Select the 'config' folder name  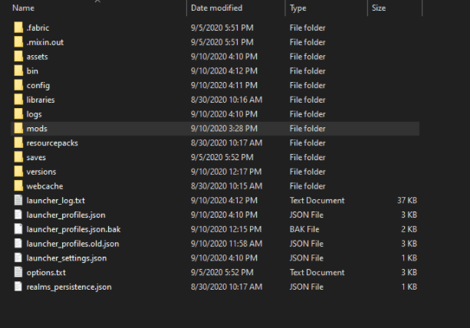38,86
